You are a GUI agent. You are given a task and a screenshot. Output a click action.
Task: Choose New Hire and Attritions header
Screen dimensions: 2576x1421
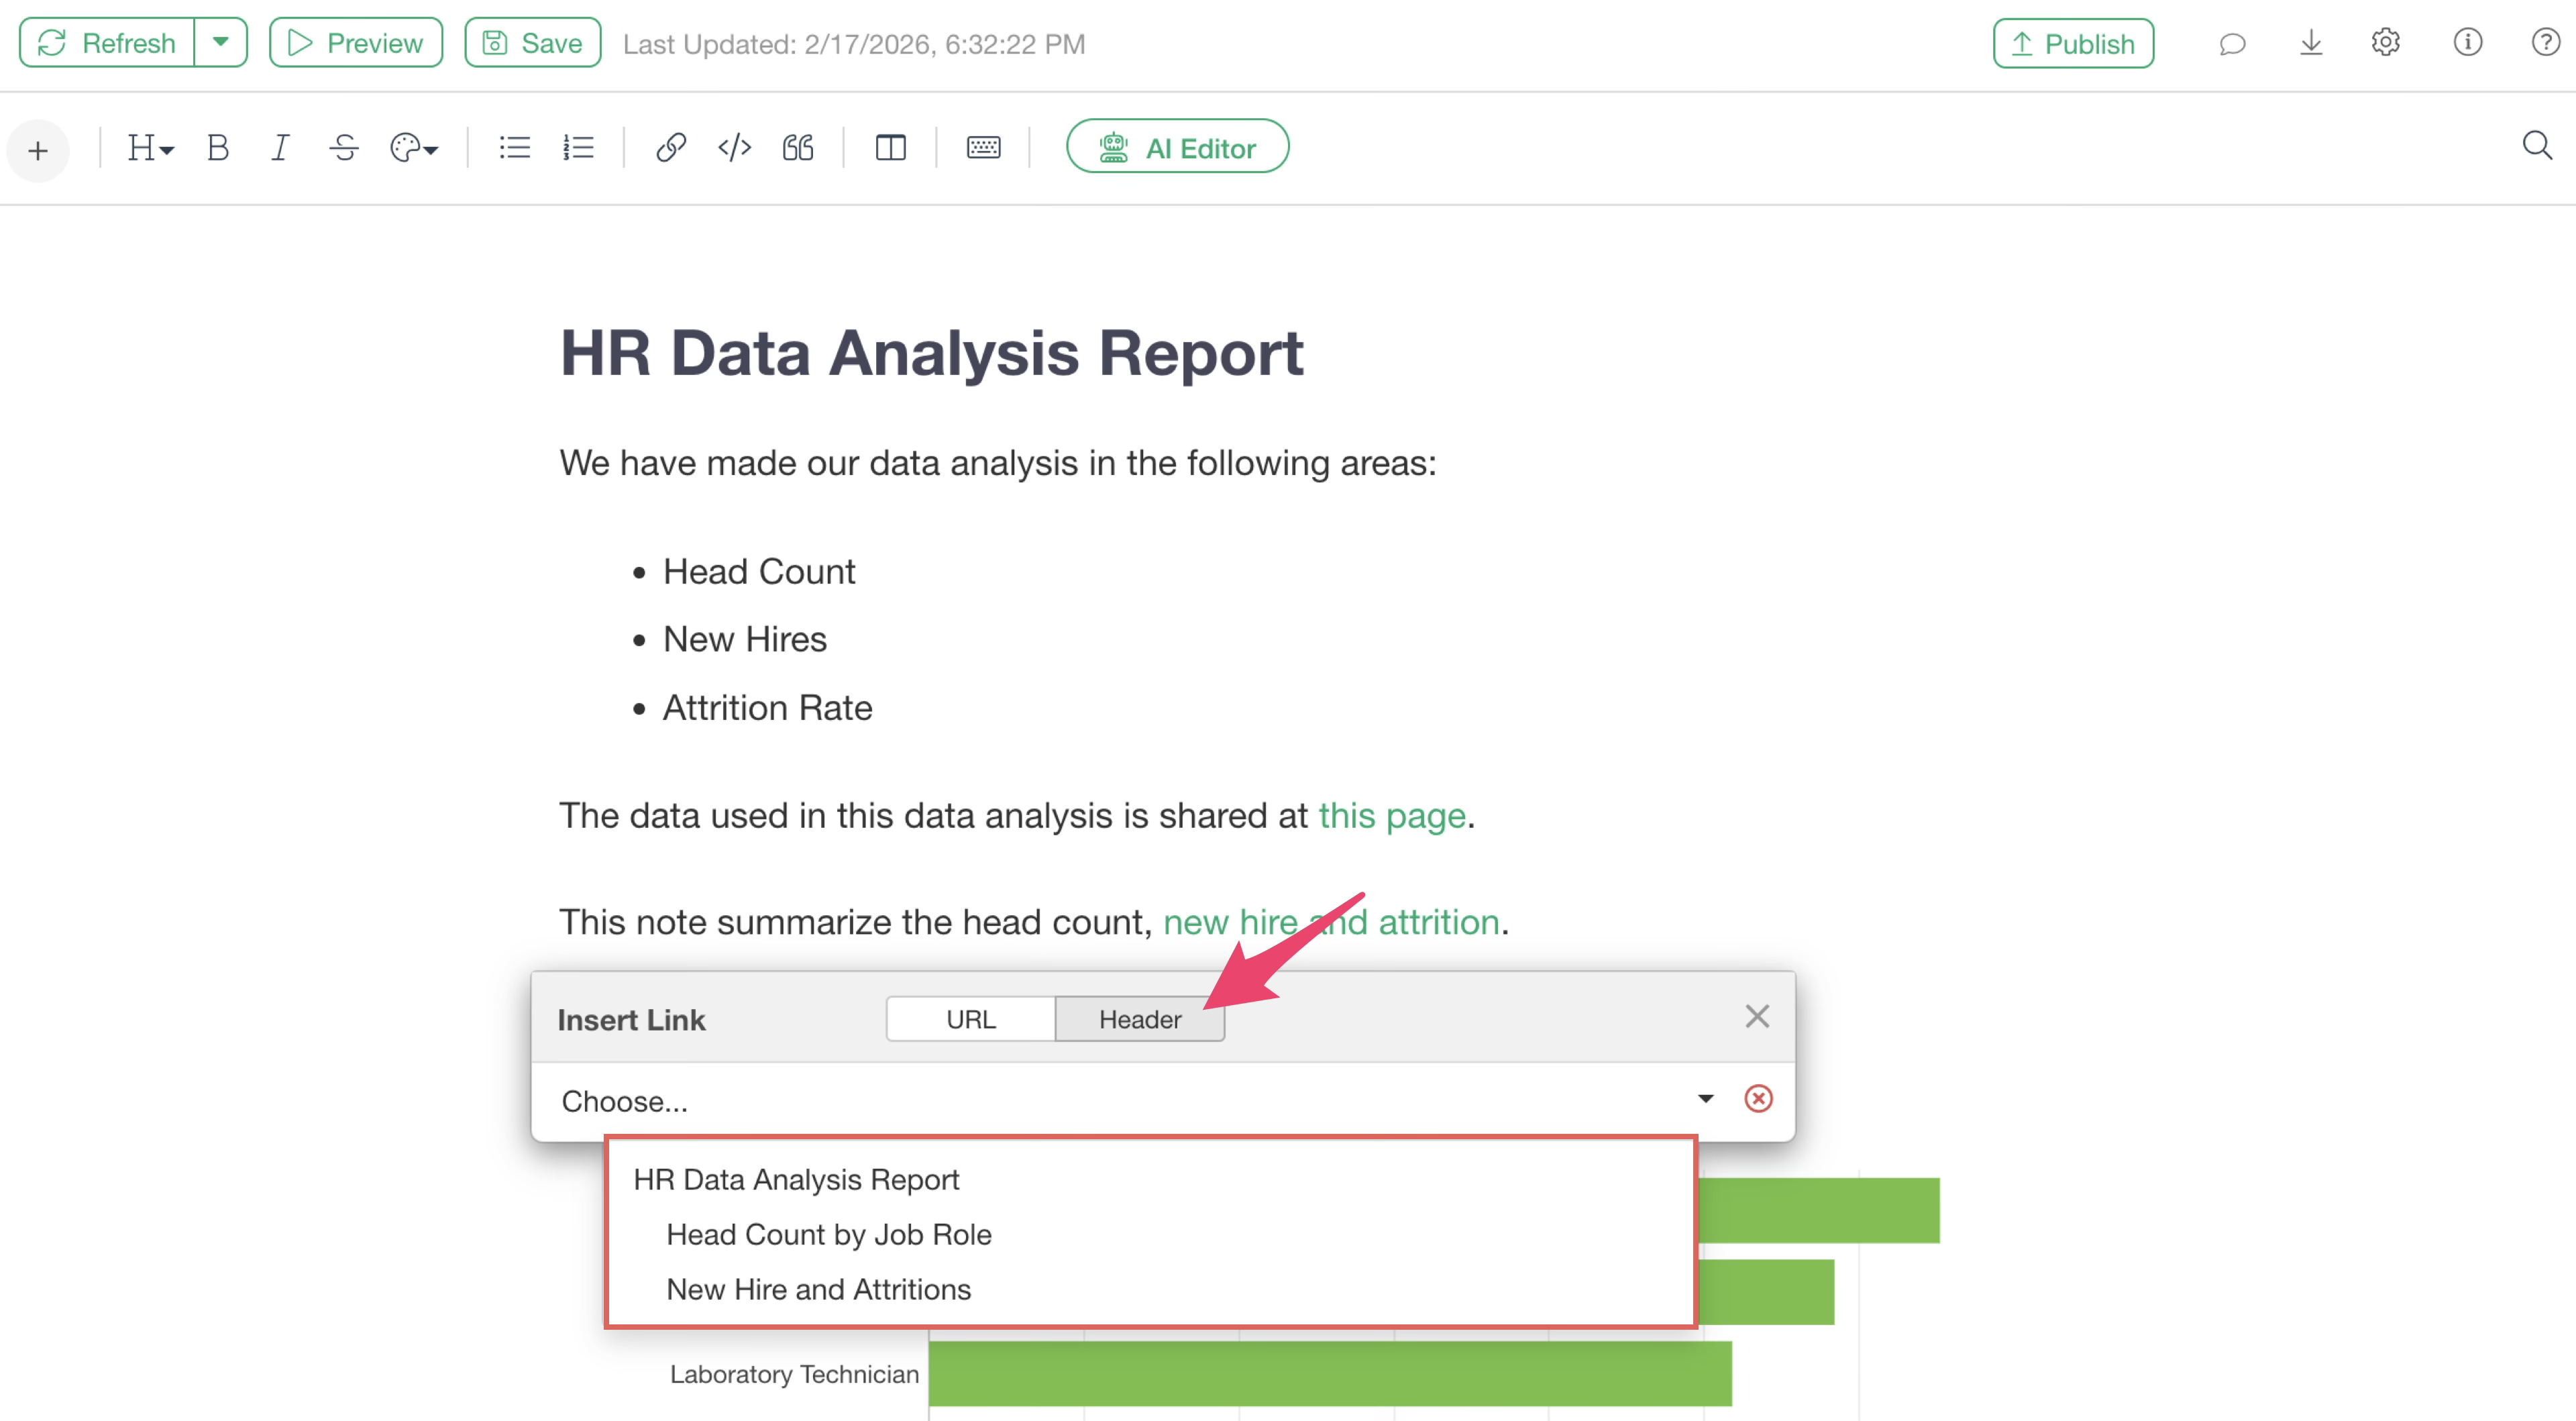pos(818,1289)
